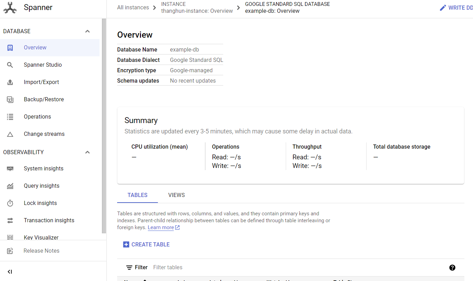Click the Backup/Restore icon
The width and height of the screenshot is (473, 281).
click(x=10, y=100)
